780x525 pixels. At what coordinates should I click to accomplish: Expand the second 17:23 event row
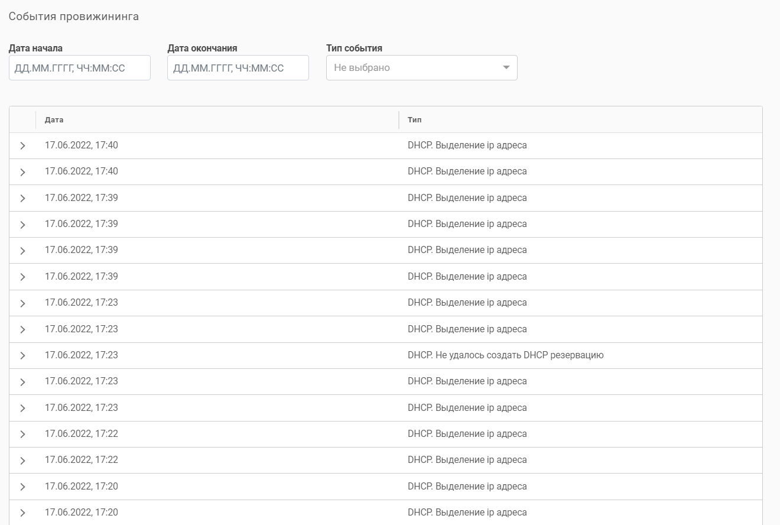coord(22,329)
